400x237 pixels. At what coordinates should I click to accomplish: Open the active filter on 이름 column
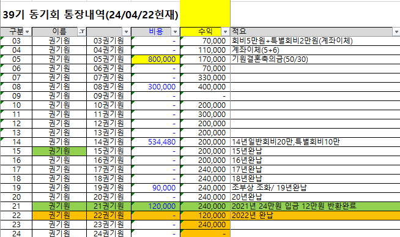(81, 32)
